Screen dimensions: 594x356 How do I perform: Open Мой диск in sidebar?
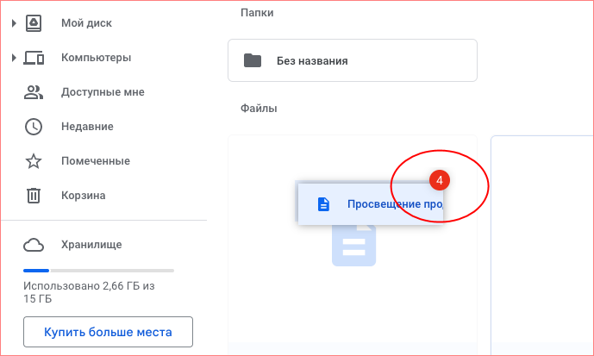tap(86, 23)
